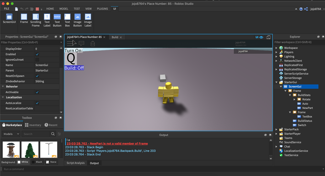Collapse the Localization property section
Viewport: 325px width, 176px height.
click(x=3, y=97)
